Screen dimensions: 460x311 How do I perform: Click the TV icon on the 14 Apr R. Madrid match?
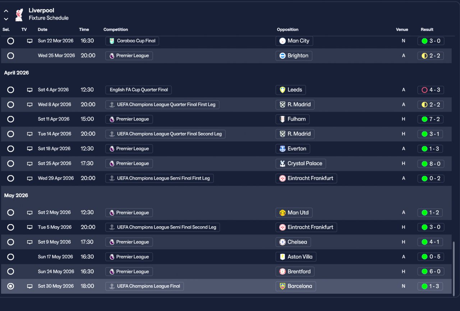point(30,134)
